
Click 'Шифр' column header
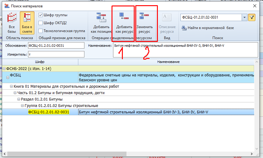[40, 62]
